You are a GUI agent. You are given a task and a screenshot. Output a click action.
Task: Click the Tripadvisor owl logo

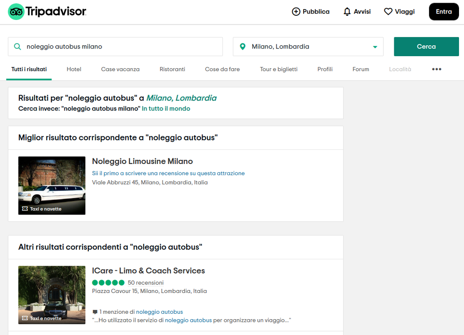16,12
